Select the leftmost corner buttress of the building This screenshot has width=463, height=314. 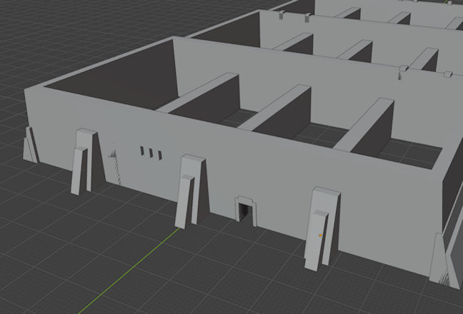tap(30, 145)
